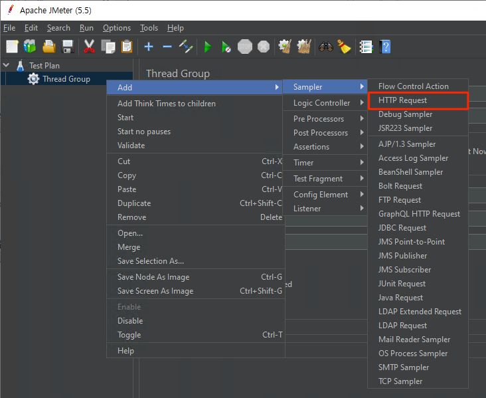Open the Templates icon in toolbar
This screenshot has height=398, width=486.
tap(30, 47)
